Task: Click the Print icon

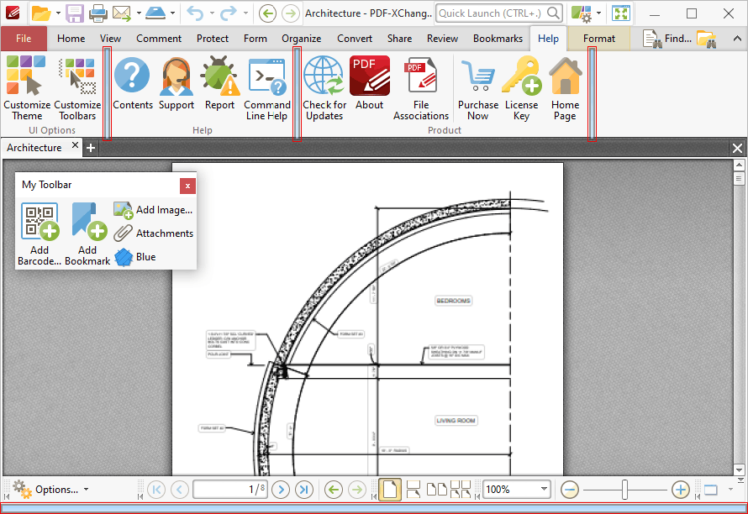Action: [x=98, y=13]
